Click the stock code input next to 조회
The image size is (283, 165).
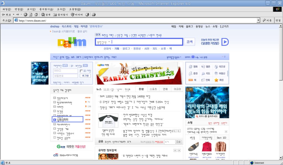(170, 142)
